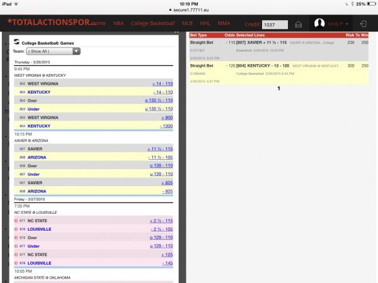This screenshot has height=283, width=378.
Task: Click the red circle icon beside LOUISVILLE spread
Action: pos(16,229)
